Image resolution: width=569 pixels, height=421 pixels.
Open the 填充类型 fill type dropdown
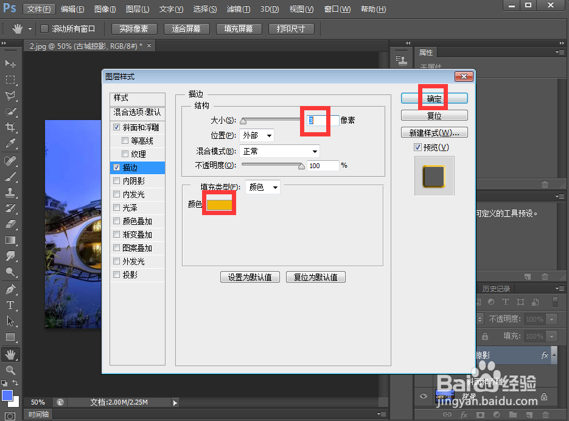click(262, 187)
